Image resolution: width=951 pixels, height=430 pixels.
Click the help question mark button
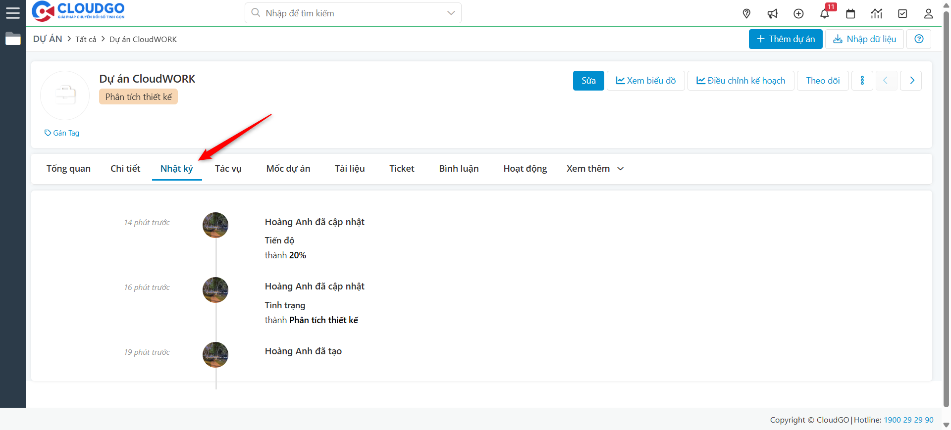(x=919, y=39)
